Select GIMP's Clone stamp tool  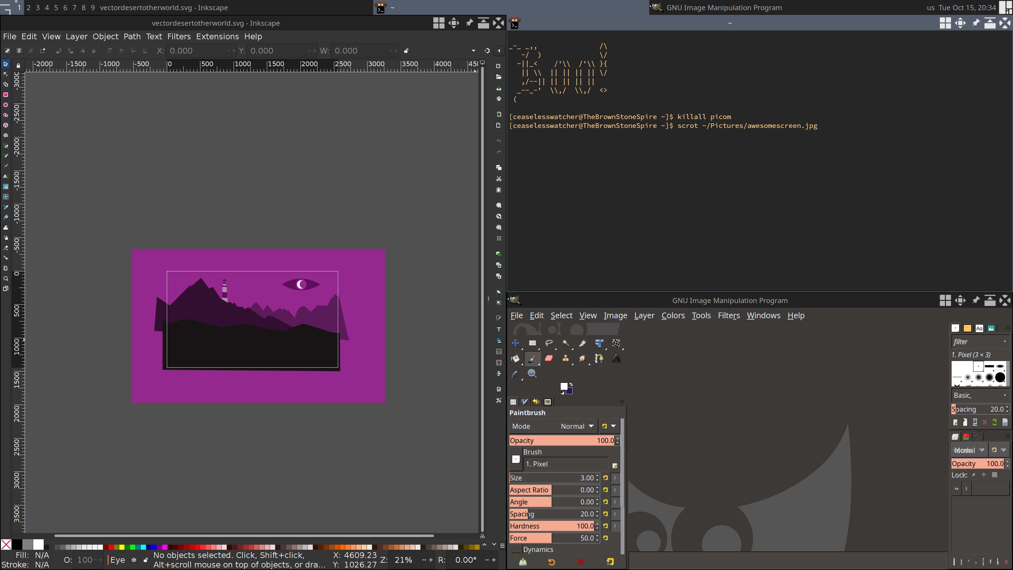566,358
